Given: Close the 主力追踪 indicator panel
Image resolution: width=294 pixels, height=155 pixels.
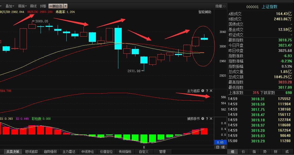Looking at the screenshot, I should click(x=211, y=91).
